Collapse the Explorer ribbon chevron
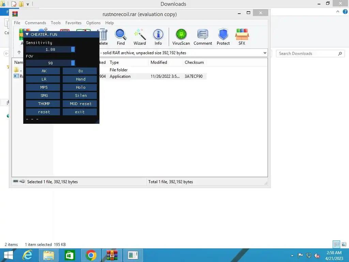This screenshot has width=349, height=262. point(338,12)
